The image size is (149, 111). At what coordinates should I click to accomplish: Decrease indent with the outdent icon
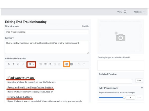55,64
